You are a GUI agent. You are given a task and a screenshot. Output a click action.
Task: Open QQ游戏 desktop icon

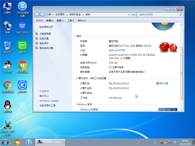pos(7,67)
